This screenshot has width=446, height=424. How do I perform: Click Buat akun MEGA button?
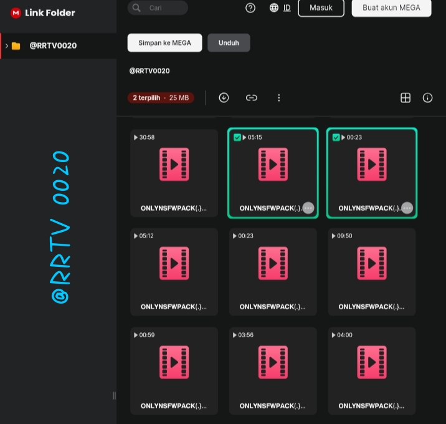click(391, 7)
